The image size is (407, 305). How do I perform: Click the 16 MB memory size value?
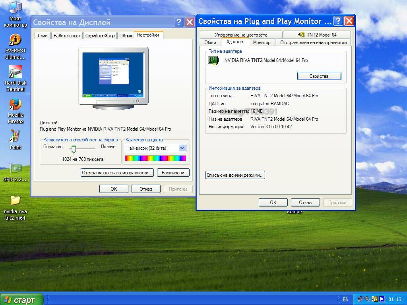257,111
